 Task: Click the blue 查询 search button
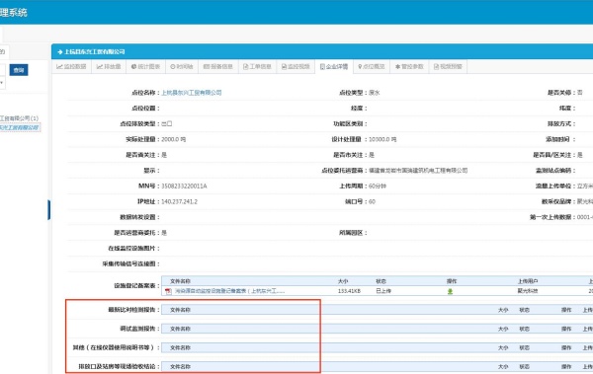click(19, 70)
